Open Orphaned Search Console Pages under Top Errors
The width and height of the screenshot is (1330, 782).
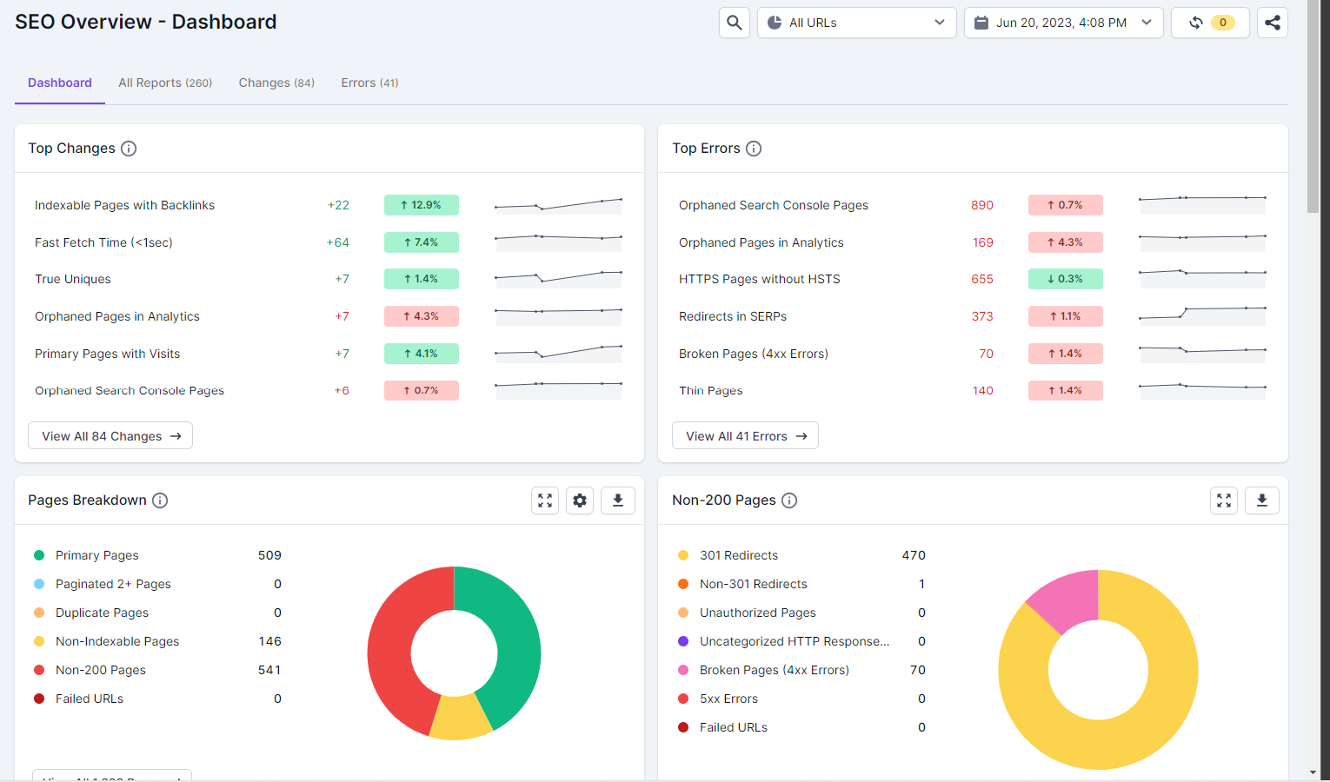coord(774,205)
